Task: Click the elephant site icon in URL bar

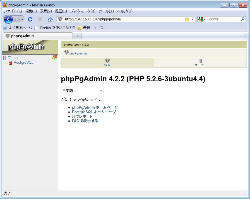Action: [60, 19]
